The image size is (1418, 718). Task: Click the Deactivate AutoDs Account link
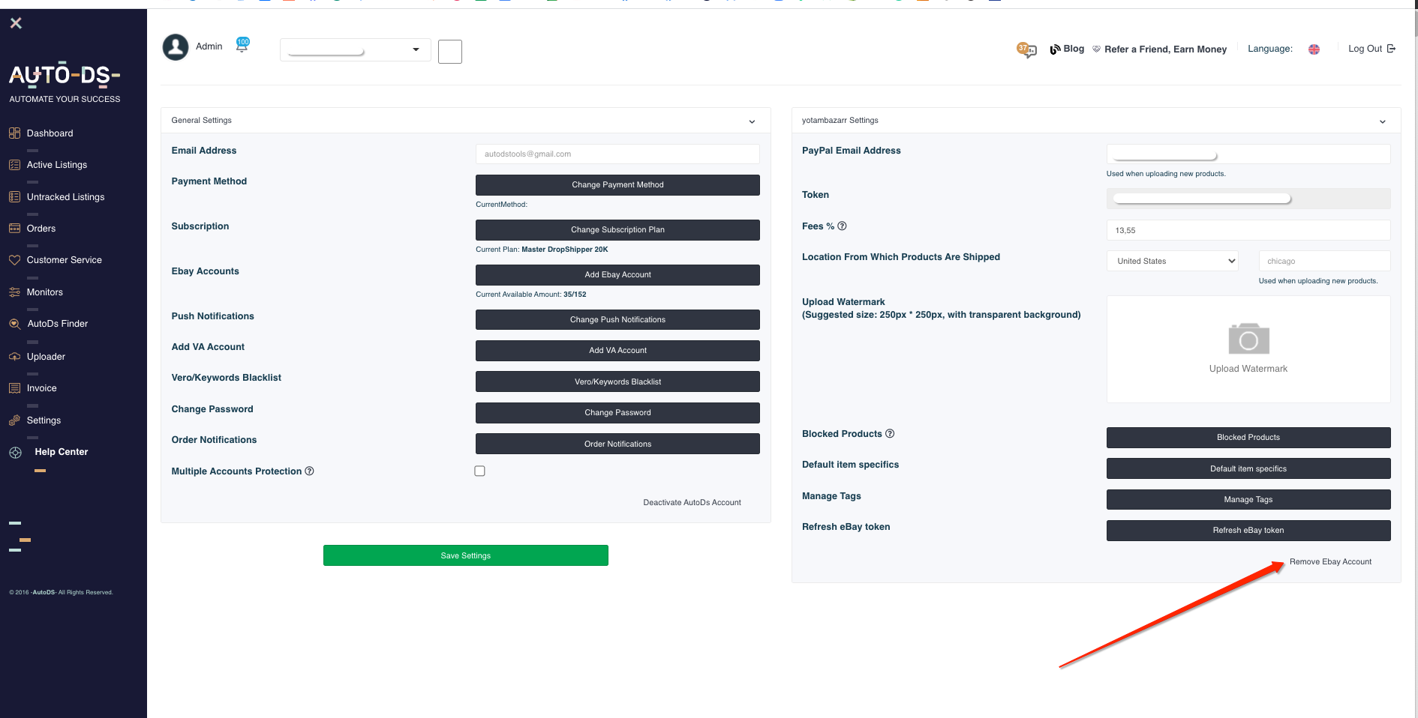[x=692, y=503]
